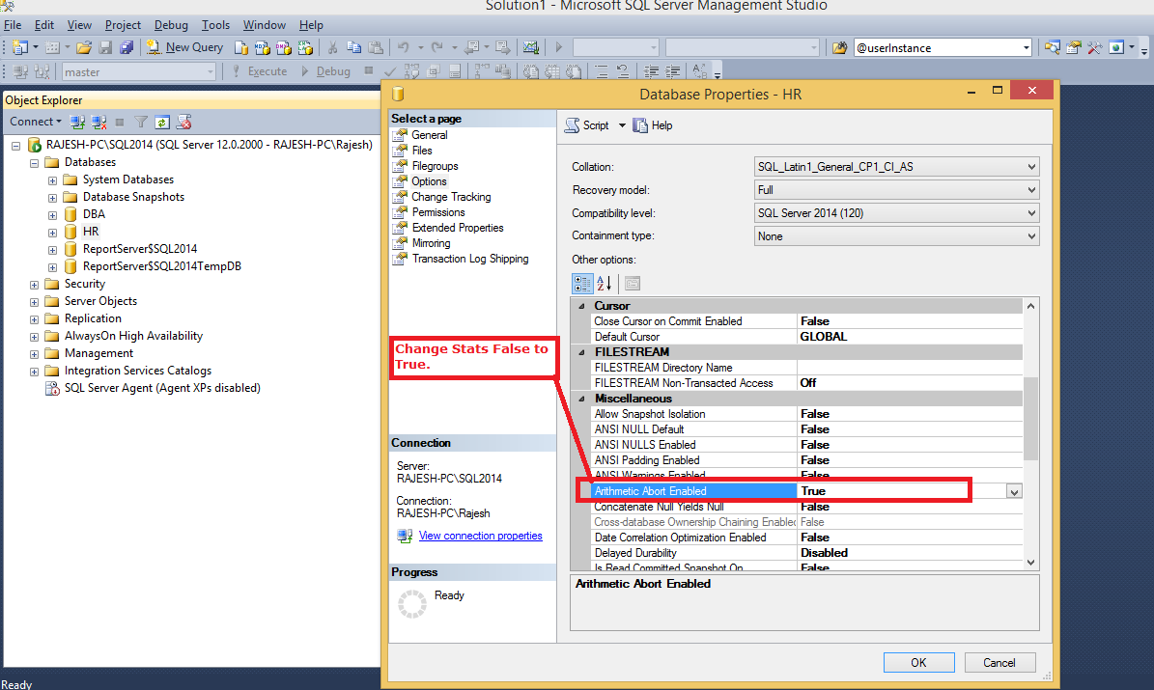This screenshot has width=1154, height=690.
Task: Click the Save toolbar icon
Action: (103, 46)
